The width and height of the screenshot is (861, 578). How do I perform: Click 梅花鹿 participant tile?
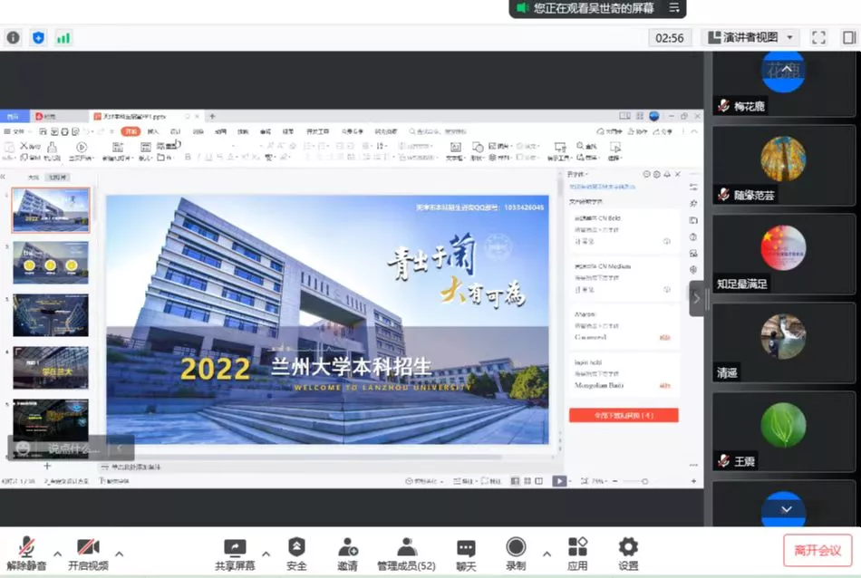tap(784, 83)
